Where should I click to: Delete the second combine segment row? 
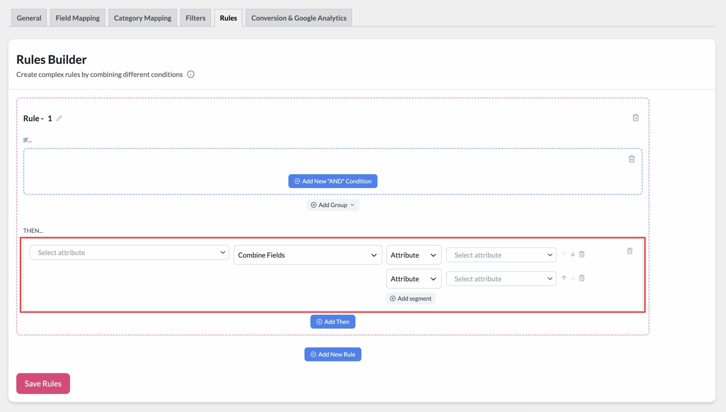tap(582, 278)
